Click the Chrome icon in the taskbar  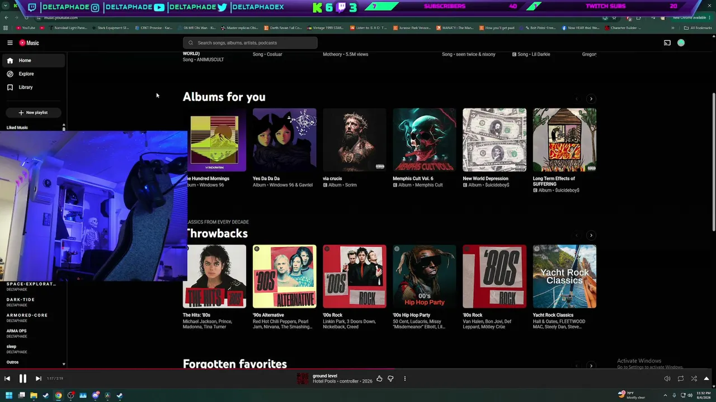click(58, 395)
